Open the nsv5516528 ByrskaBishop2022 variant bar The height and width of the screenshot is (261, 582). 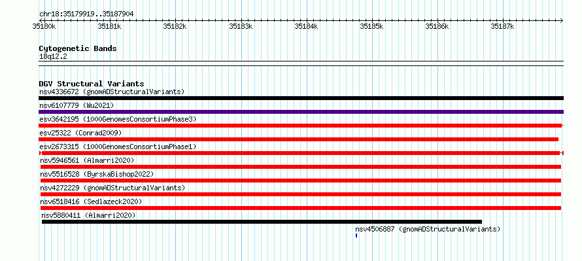pos(301,181)
